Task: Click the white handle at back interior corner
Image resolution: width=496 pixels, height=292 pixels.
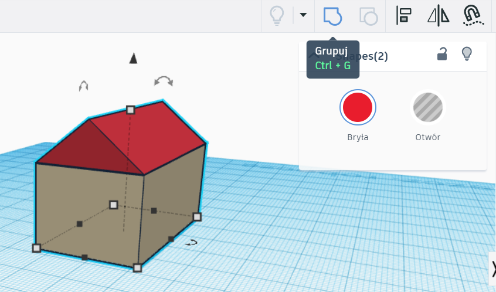Action: 114,205
